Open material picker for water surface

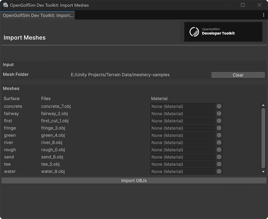(x=219, y=171)
